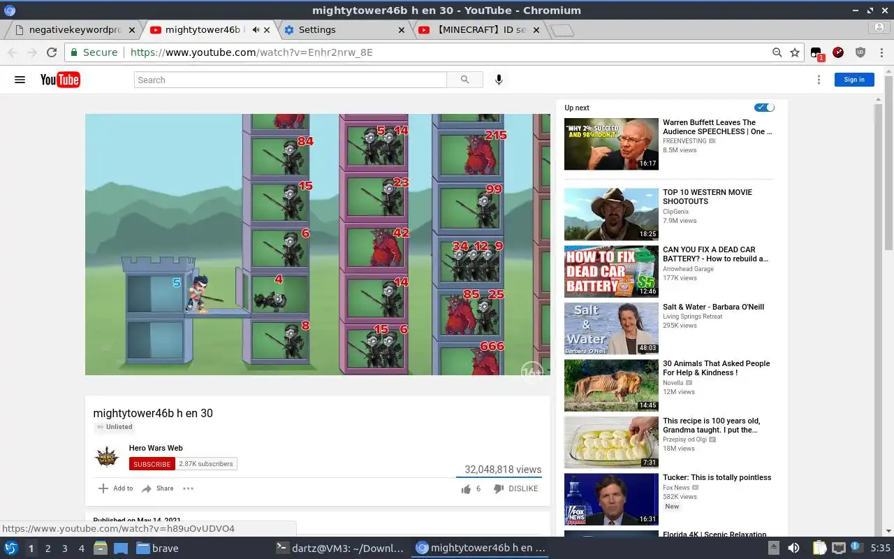Open the zoom indicator in address bar
The width and height of the screenshot is (894, 559).
pyautogui.click(x=777, y=52)
